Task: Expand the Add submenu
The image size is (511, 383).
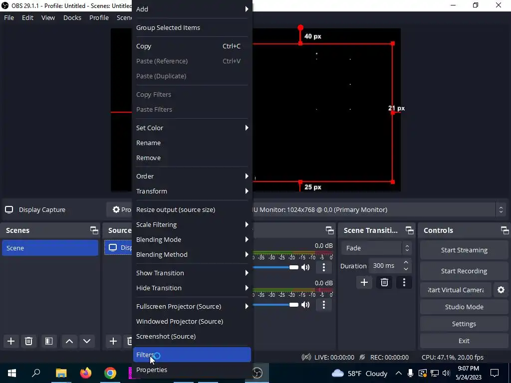Action: pyautogui.click(x=192, y=9)
